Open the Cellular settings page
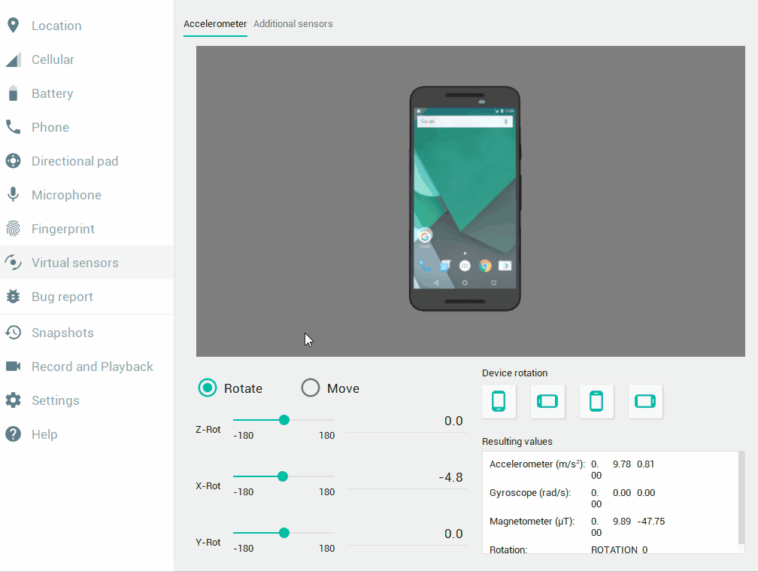This screenshot has height=572, width=758. (53, 59)
